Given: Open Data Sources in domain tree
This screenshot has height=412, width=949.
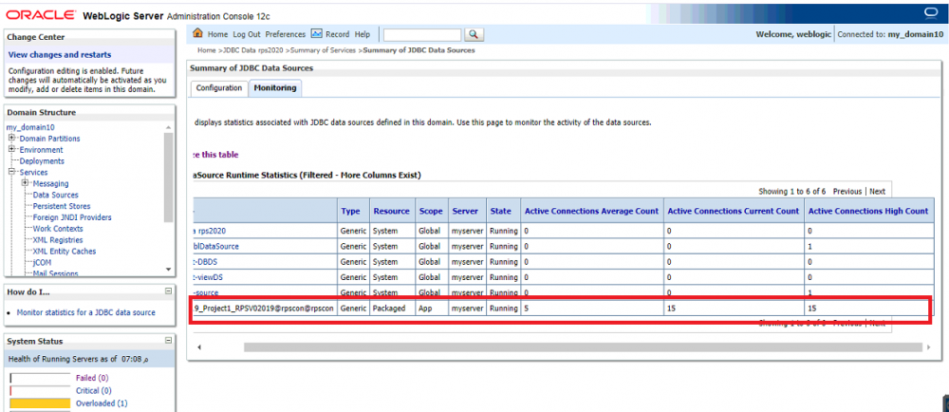Looking at the screenshot, I should (55, 195).
